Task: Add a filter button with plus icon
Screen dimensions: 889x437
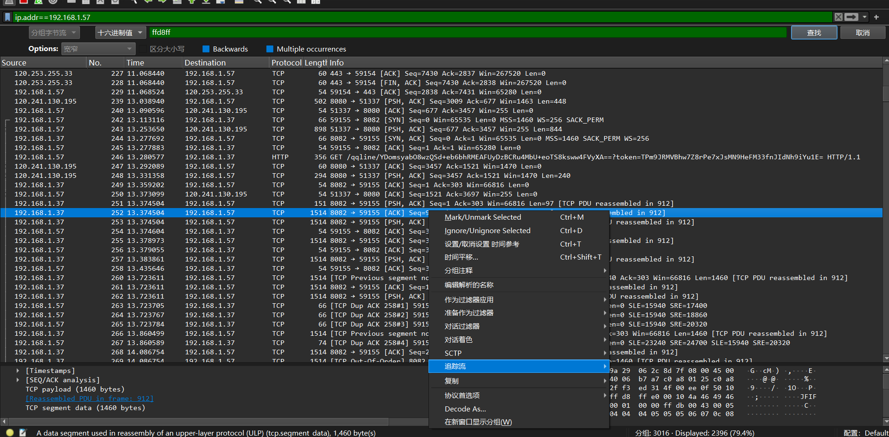Action: tap(876, 17)
